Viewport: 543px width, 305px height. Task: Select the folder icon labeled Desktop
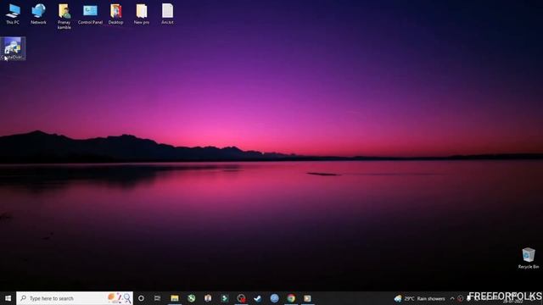pyautogui.click(x=115, y=14)
